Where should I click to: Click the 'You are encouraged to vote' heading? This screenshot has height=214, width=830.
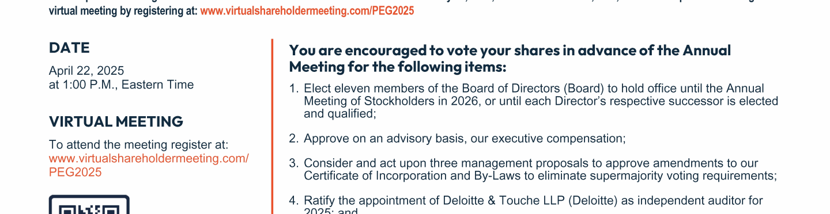(x=510, y=59)
